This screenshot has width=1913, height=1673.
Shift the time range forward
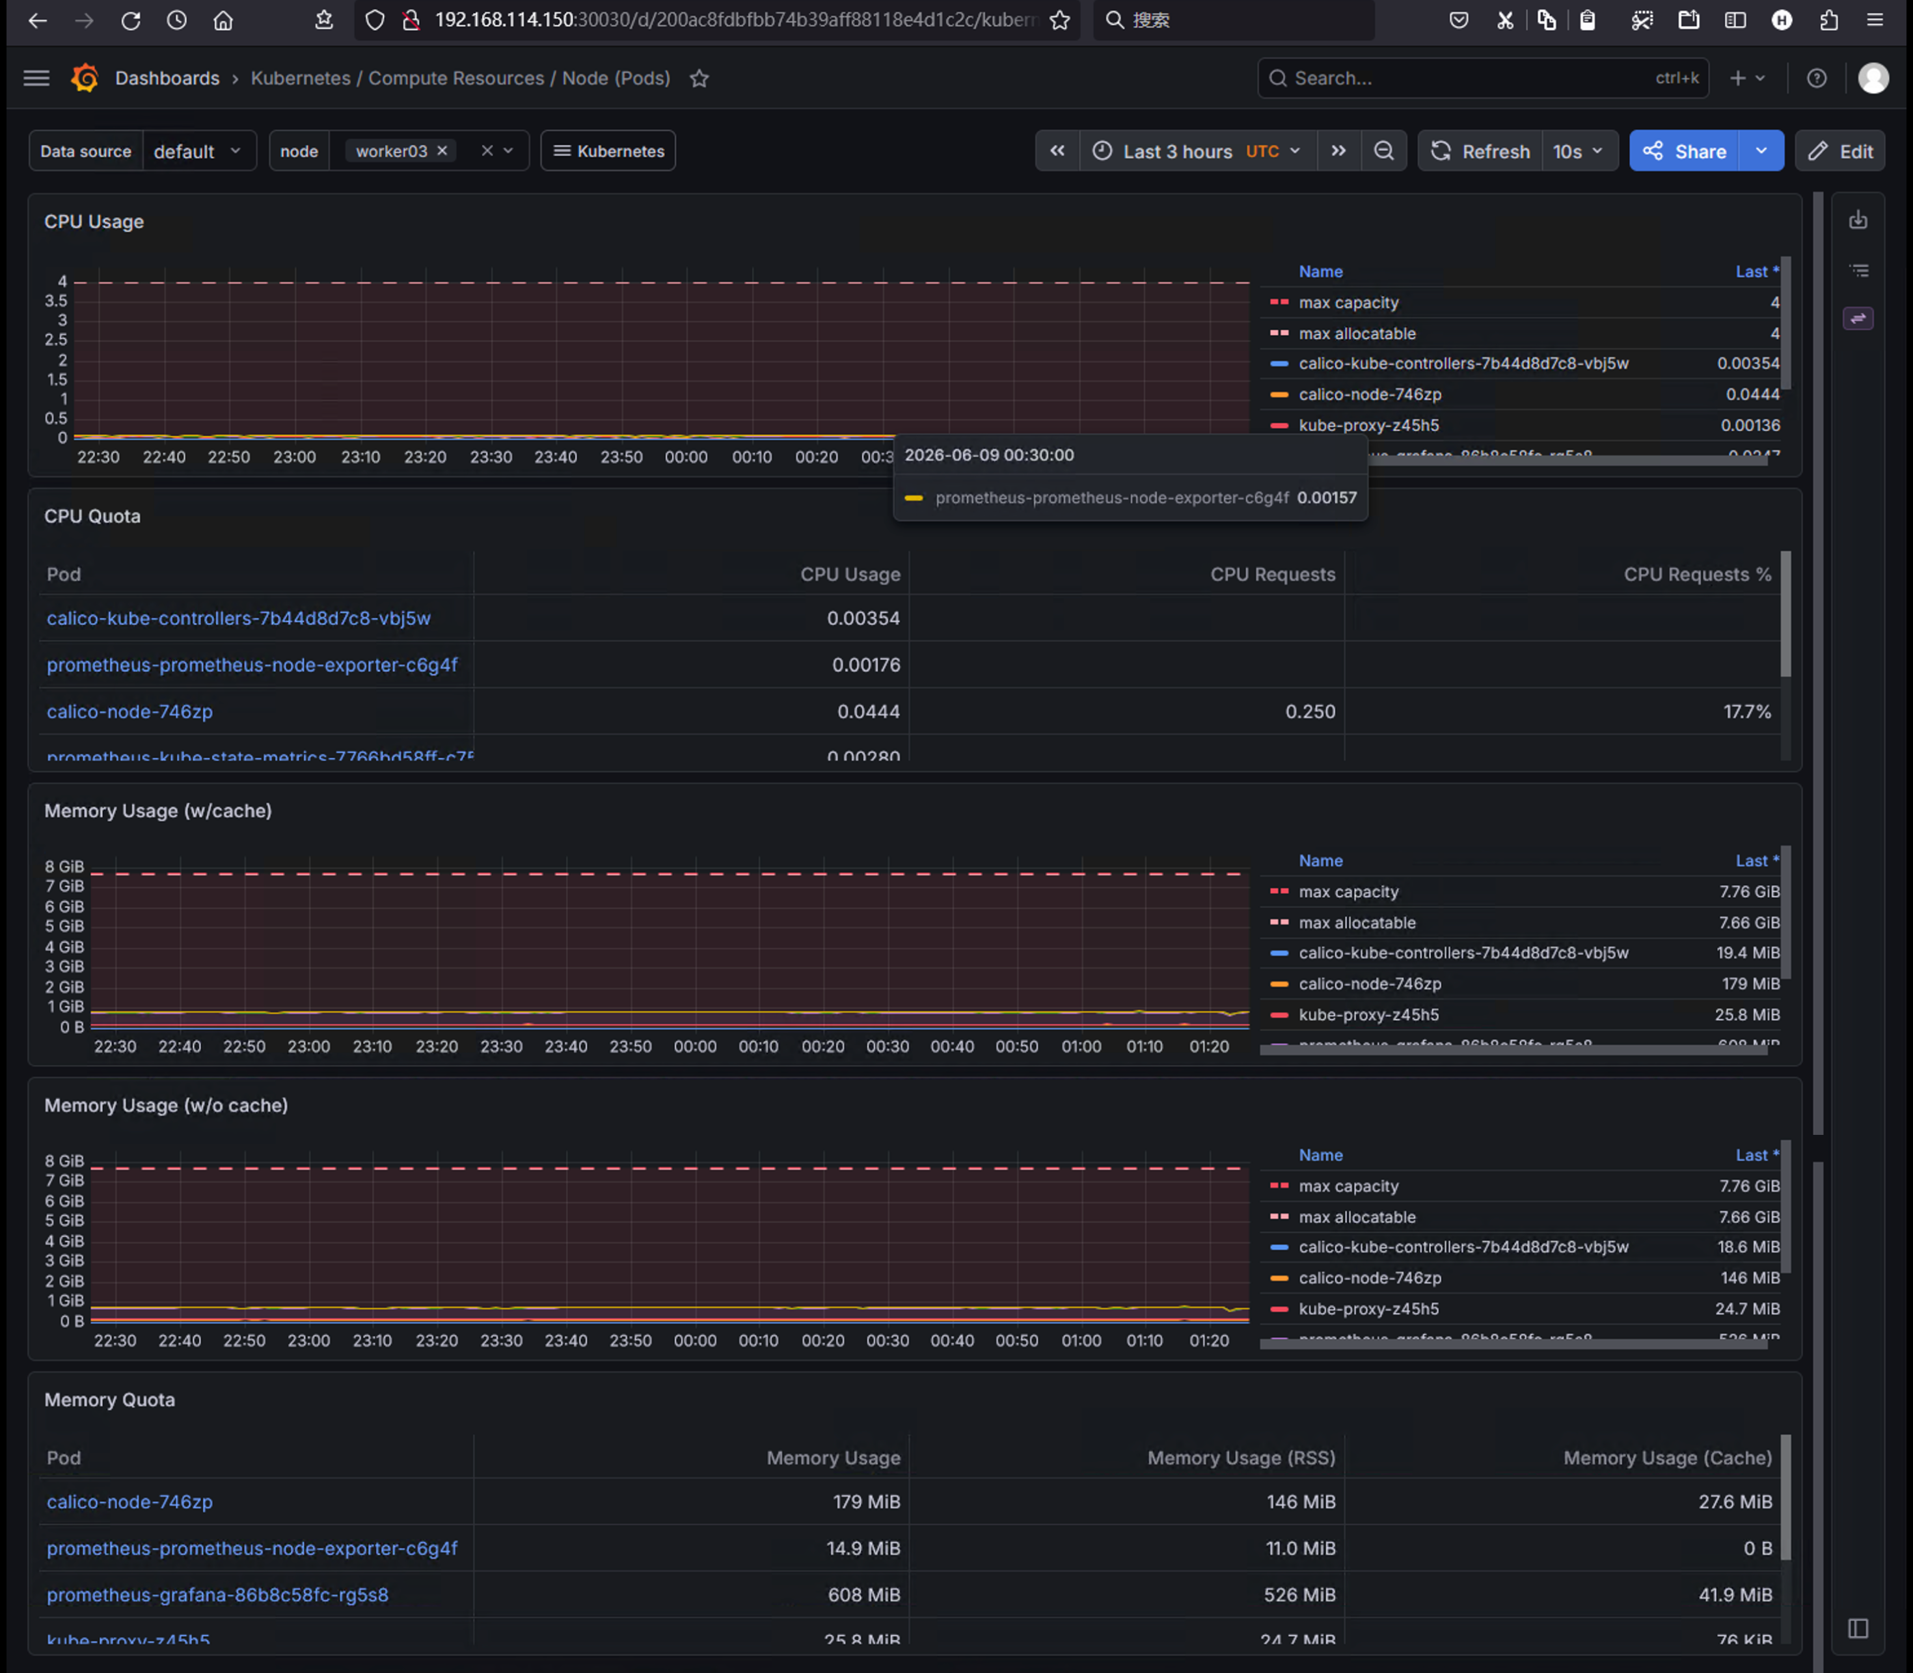click(1339, 151)
